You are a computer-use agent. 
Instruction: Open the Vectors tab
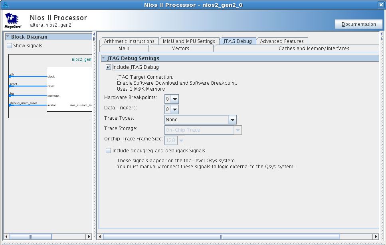[x=180, y=48]
